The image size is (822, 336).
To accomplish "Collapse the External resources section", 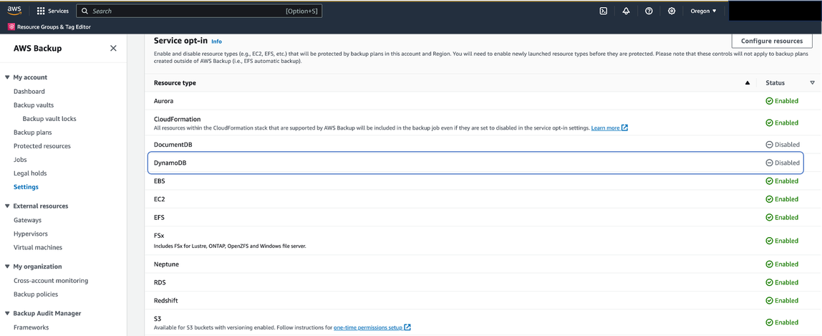I will [7, 206].
